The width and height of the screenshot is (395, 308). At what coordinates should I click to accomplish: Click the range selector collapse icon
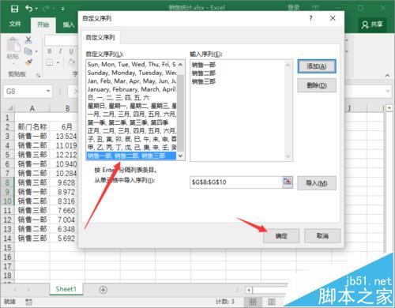point(288,182)
